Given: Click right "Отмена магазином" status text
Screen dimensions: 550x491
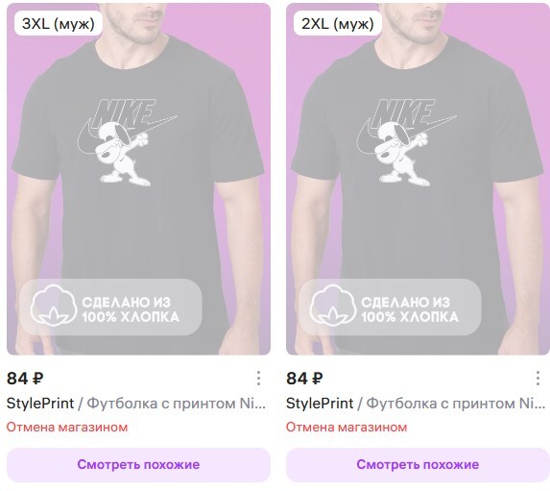Looking at the screenshot, I should (347, 427).
